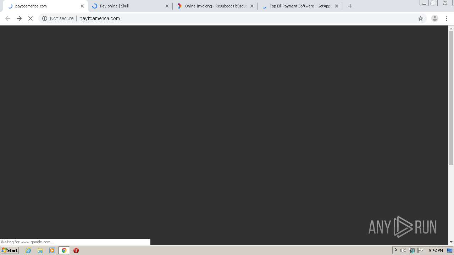The image size is (454, 255).
Task: Launch Internet Explorer from the taskbar
Action: (x=28, y=250)
